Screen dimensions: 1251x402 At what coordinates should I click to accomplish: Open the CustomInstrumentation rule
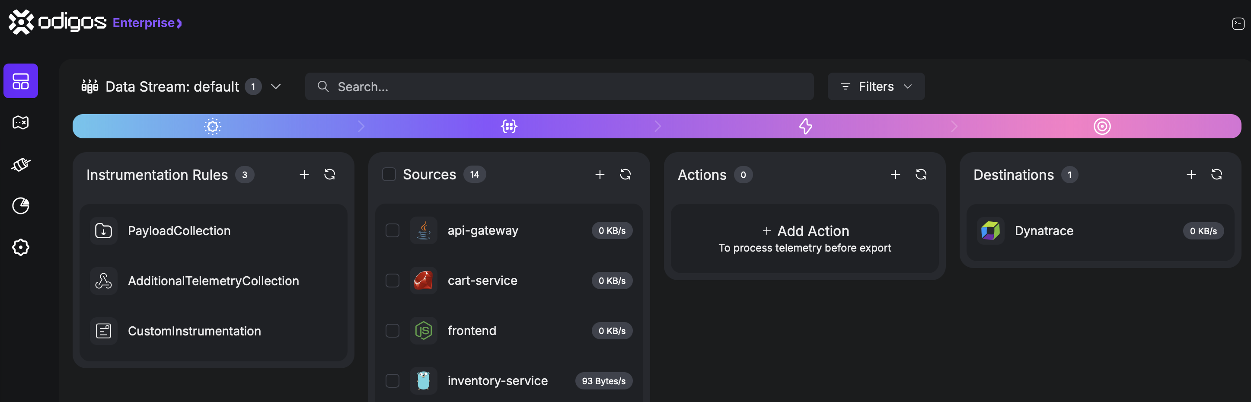pos(213,331)
